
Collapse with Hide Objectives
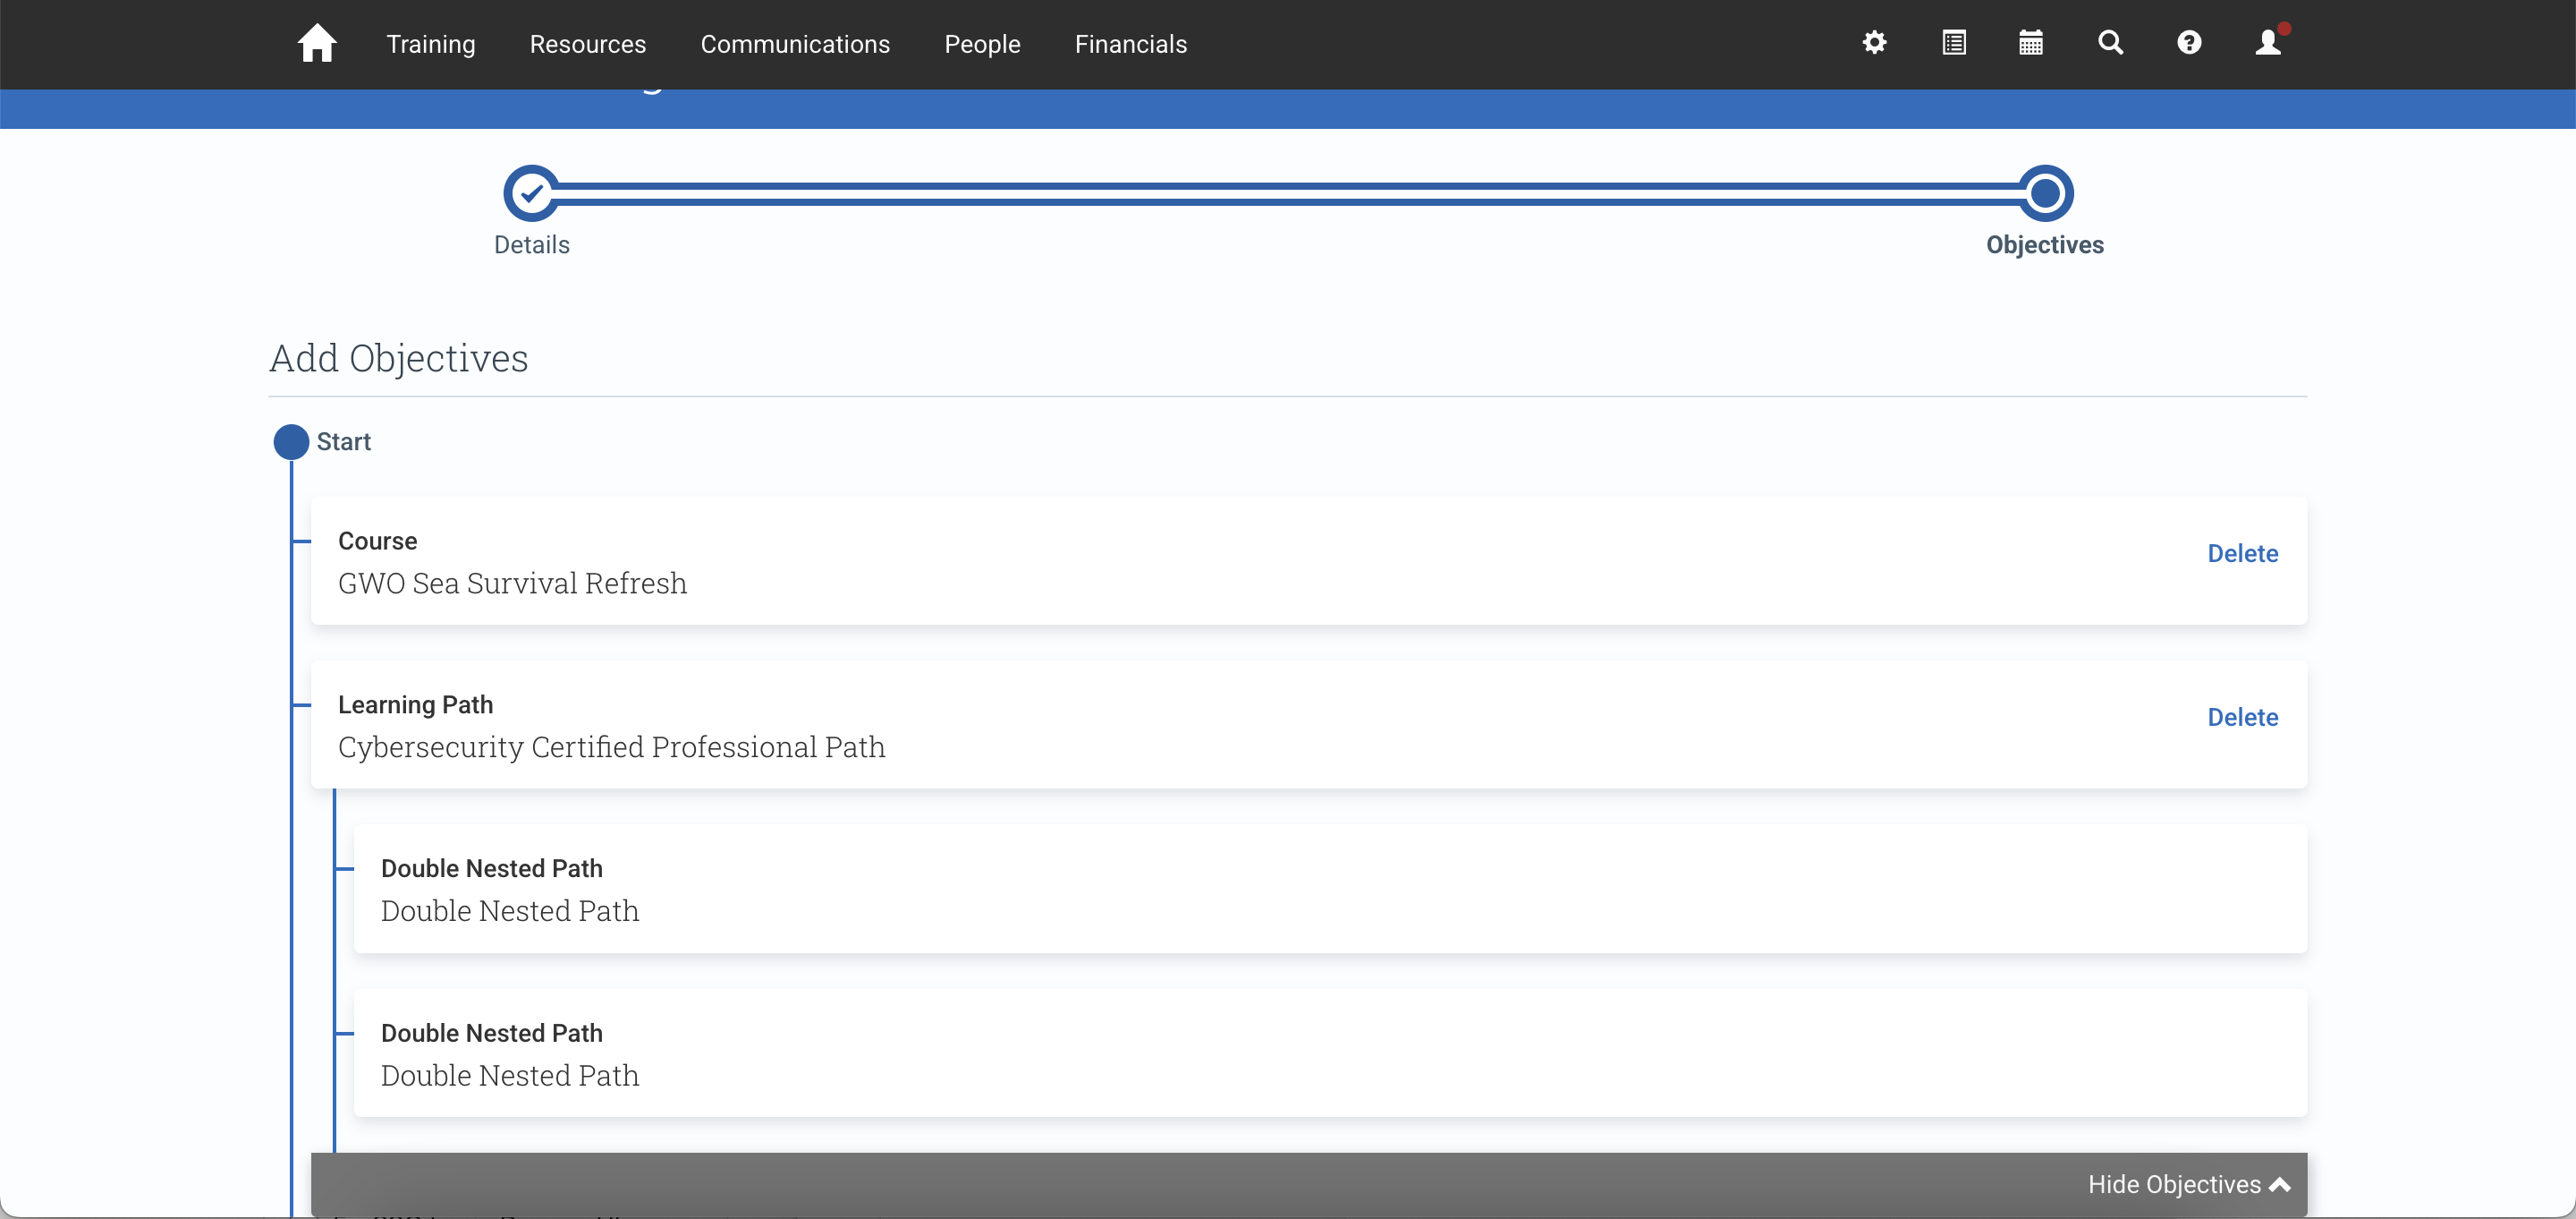pyautogui.click(x=2188, y=1185)
